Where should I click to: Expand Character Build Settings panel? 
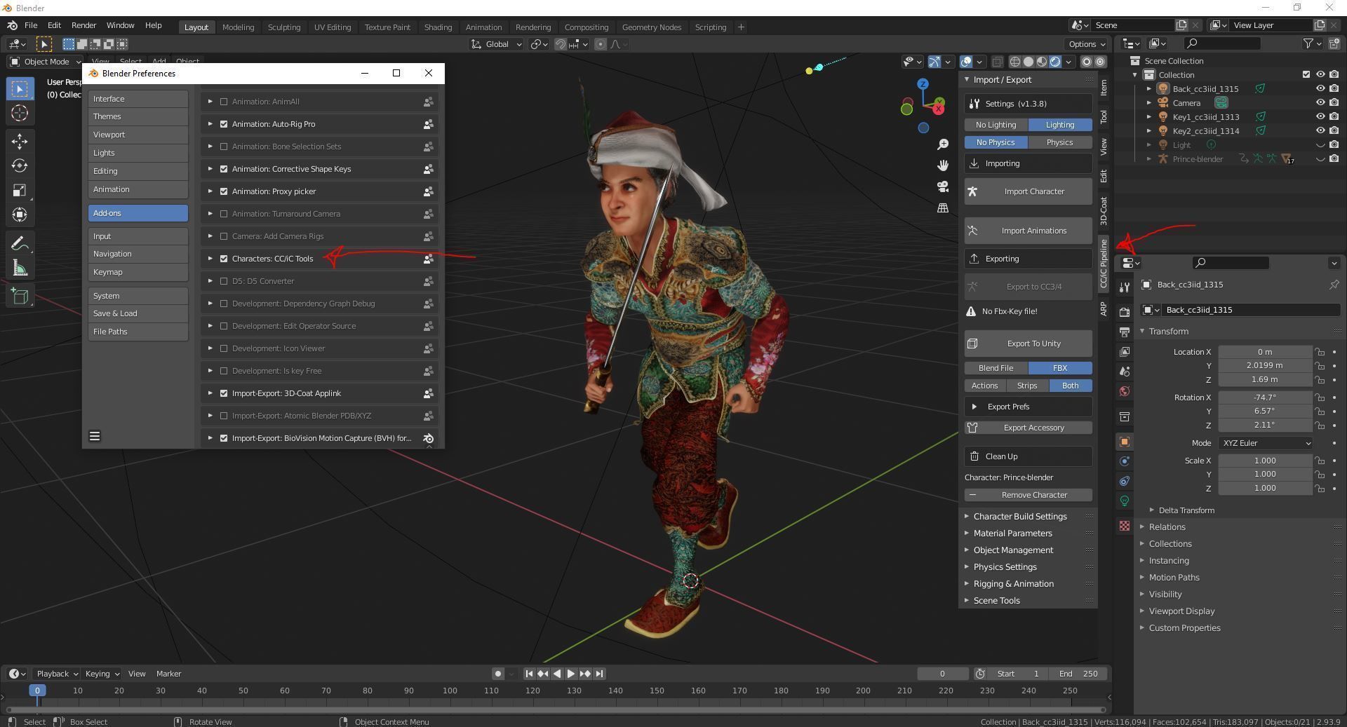click(1019, 516)
